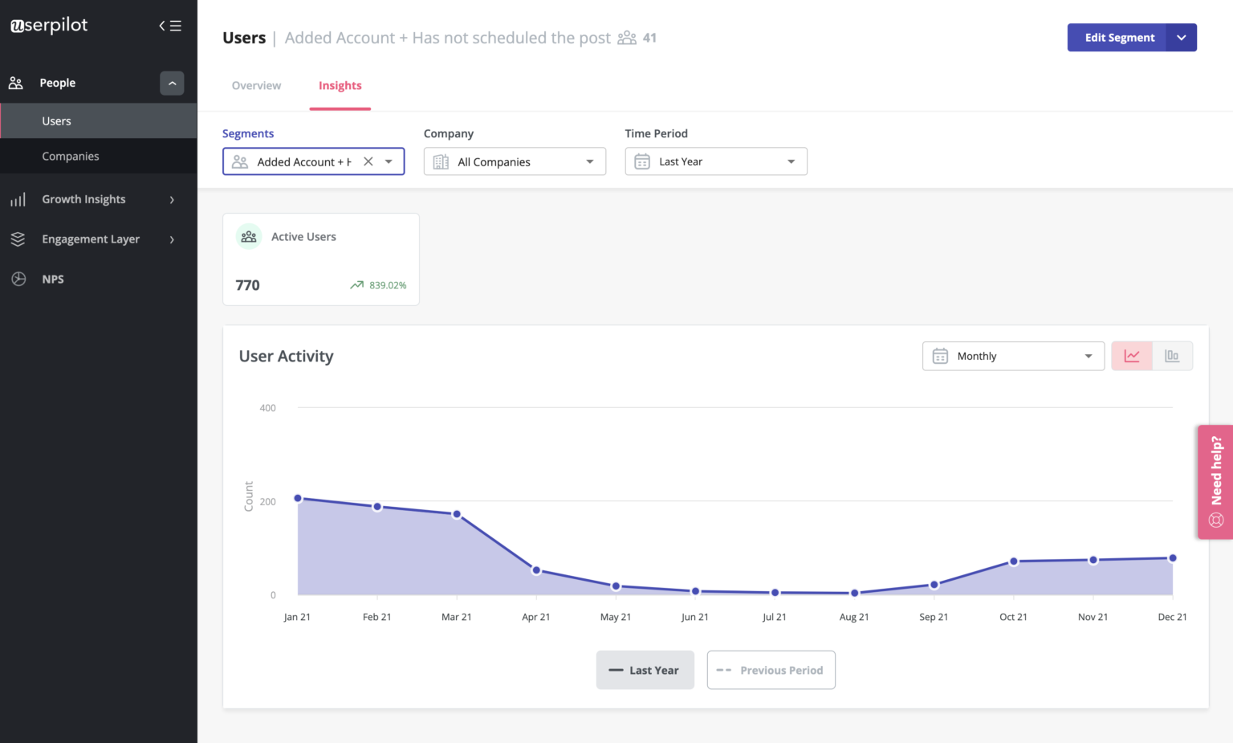Open the Time Period dropdown
Image resolution: width=1233 pixels, height=743 pixels.
(714, 161)
